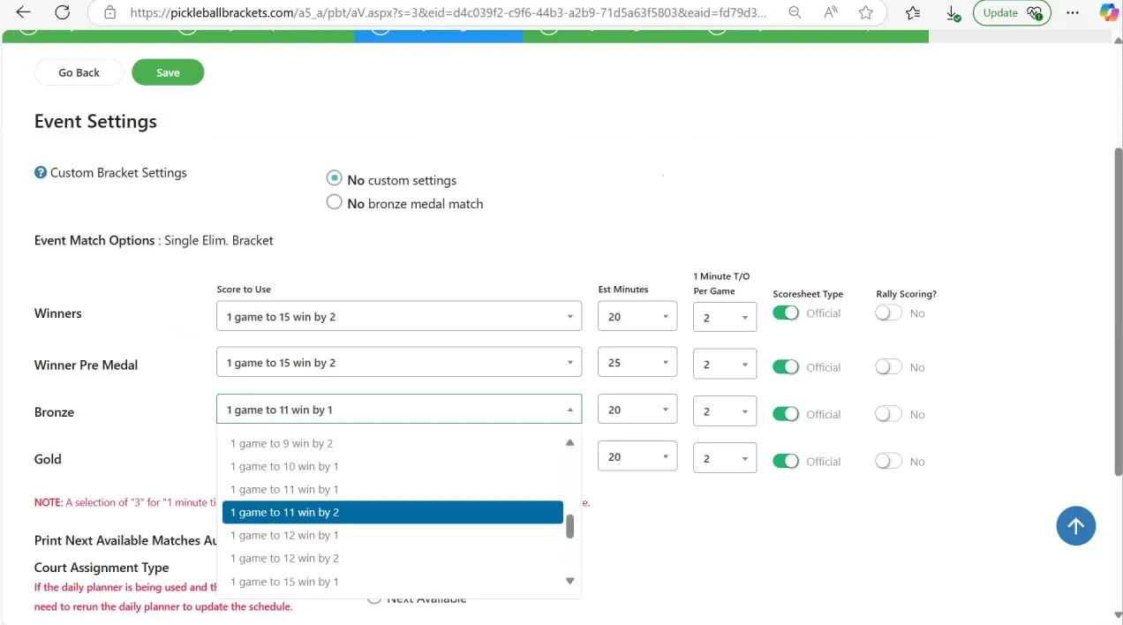Activate the Read Aloud icon
Viewport: 1123px width, 625px height.
831,12
